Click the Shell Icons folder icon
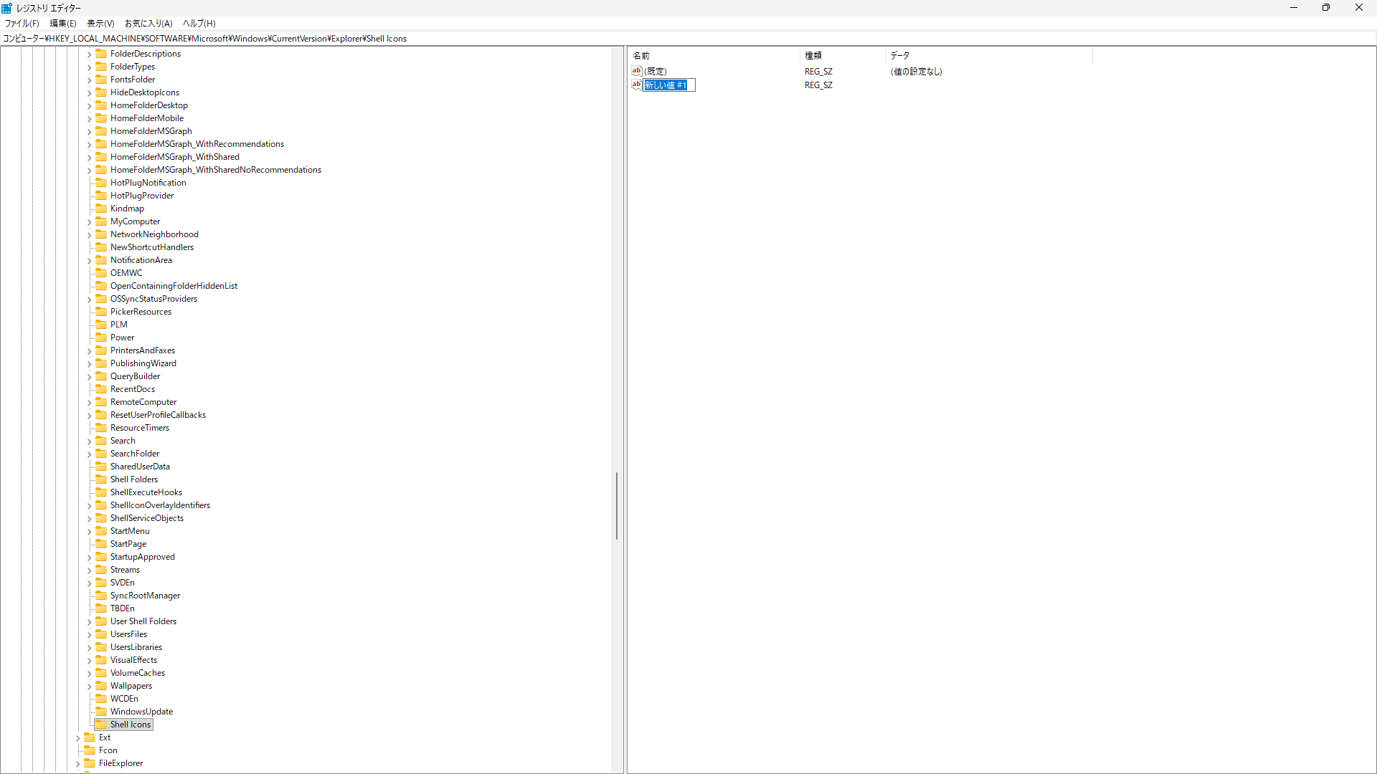Viewport: 1377px width, 774px height. tap(101, 724)
